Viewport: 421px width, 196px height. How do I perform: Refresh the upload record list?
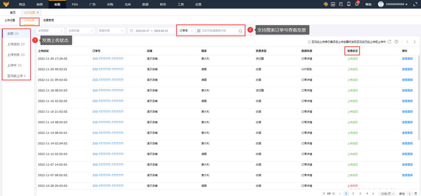pyautogui.click(x=389, y=42)
